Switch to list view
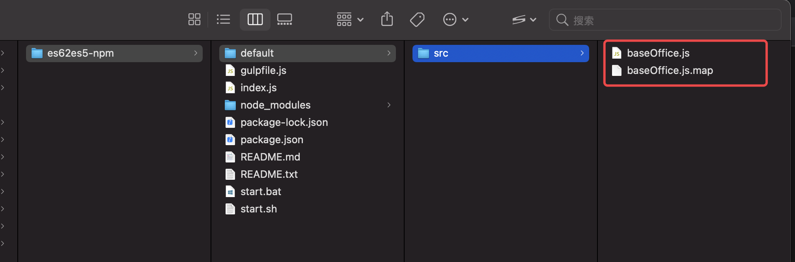795x262 pixels. [223, 19]
